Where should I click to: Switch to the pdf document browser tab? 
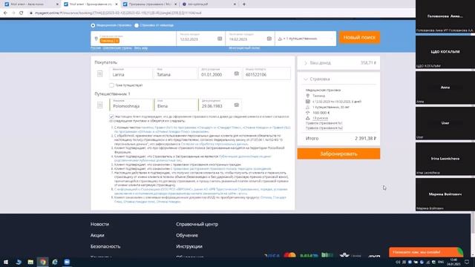(209, 4)
